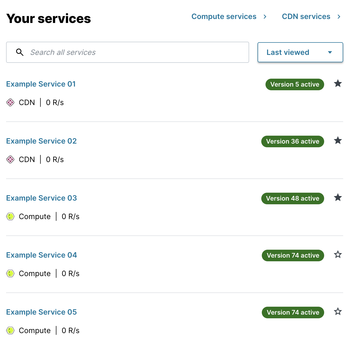Click the dropdown arrow on Last viewed

[329, 52]
